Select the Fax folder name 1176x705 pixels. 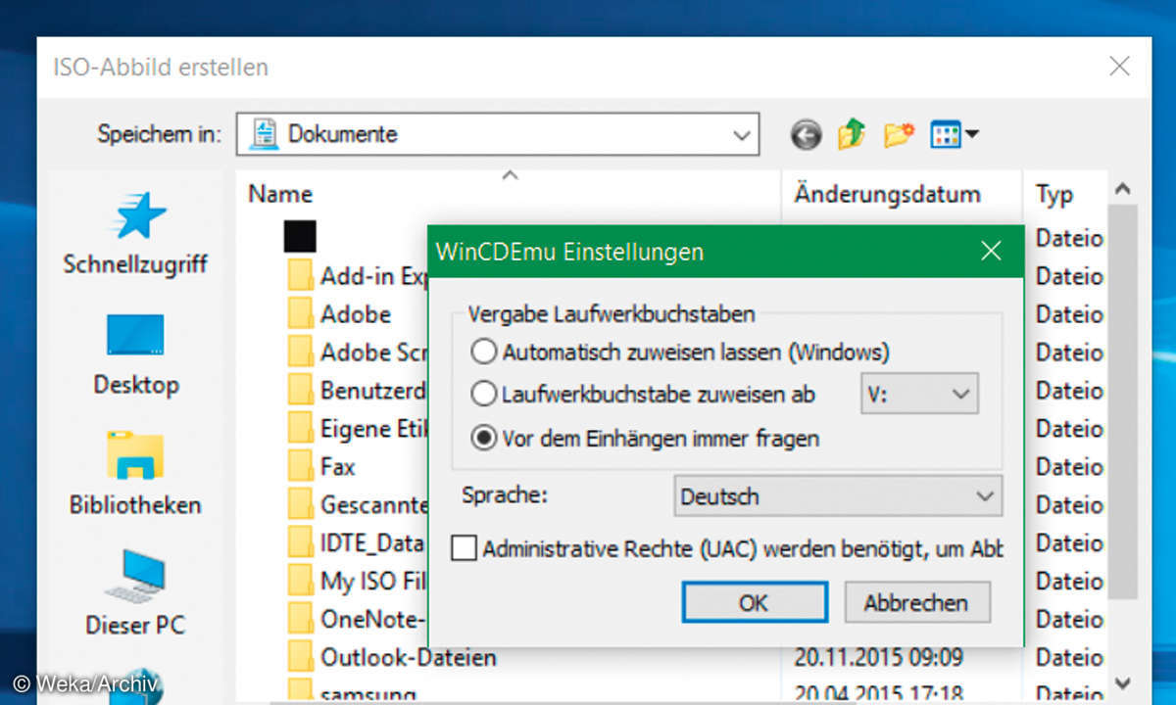tap(338, 467)
